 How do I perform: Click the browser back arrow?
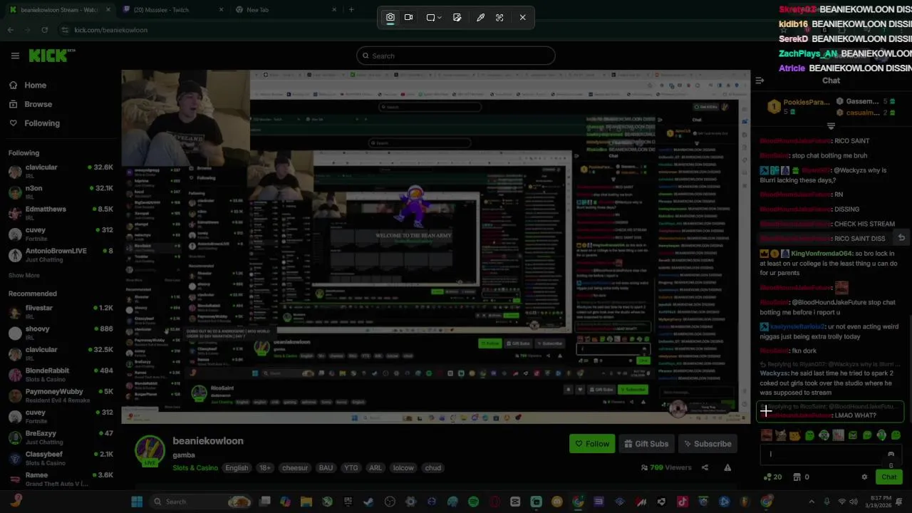tap(10, 30)
